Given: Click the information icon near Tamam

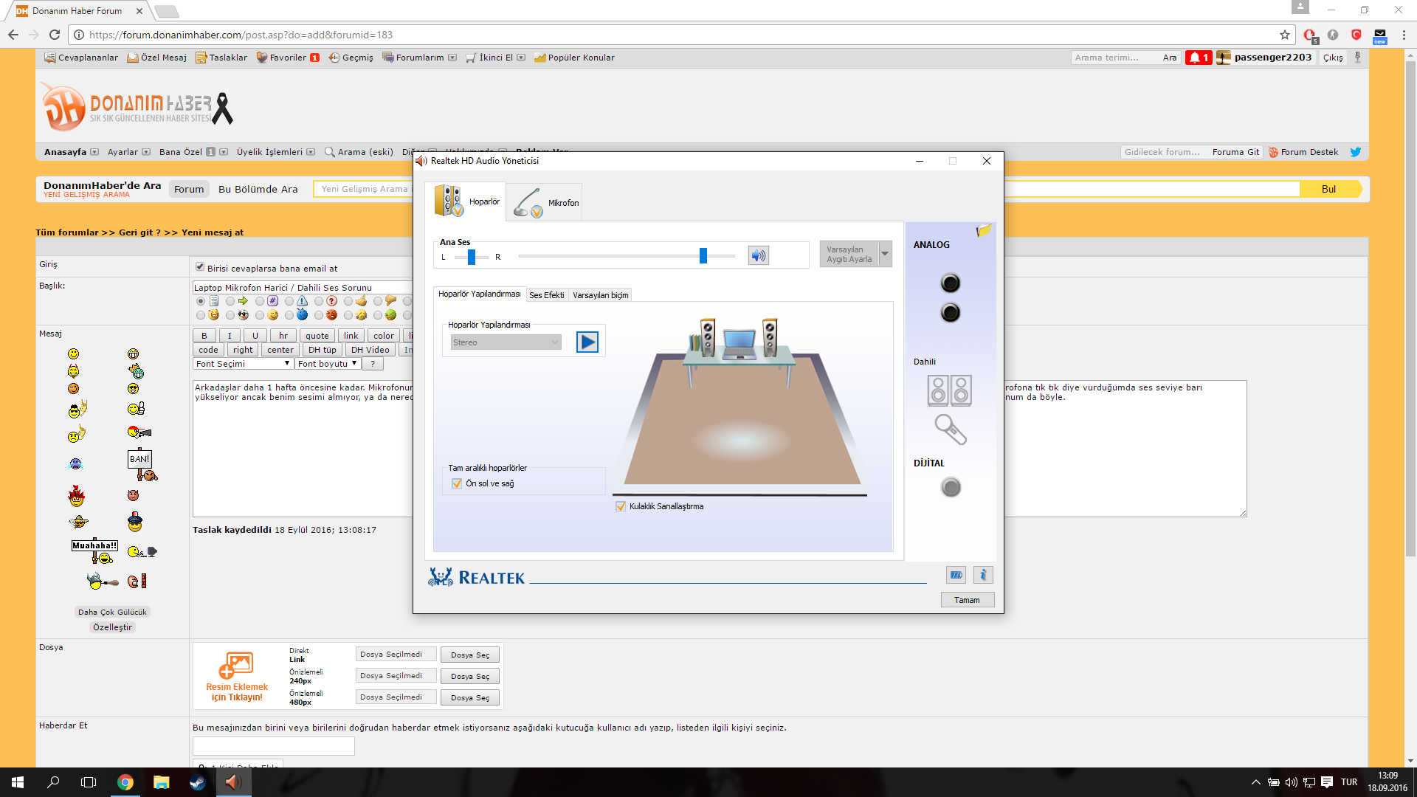Looking at the screenshot, I should coord(982,575).
